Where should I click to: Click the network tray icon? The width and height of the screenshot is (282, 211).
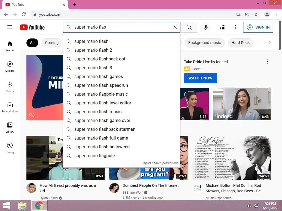click(256, 206)
